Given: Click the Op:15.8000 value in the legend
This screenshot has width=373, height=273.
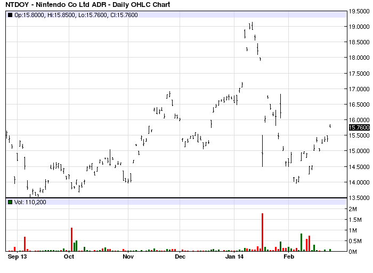Looking at the screenshot, I should coord(29,15).
